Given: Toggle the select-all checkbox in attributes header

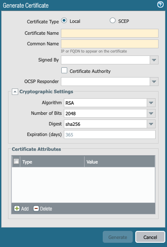Looking at the screenshot, I should point(16,161).
